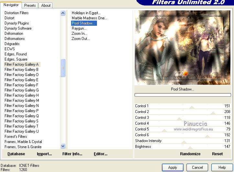Select Holidays in Egypt... filter

(x=86, y=13)
